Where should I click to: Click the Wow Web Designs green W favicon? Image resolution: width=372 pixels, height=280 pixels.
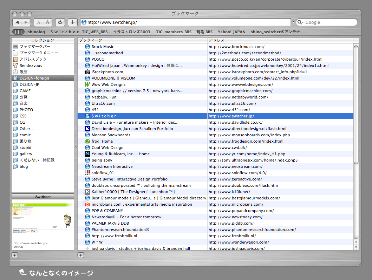(87, 84)
